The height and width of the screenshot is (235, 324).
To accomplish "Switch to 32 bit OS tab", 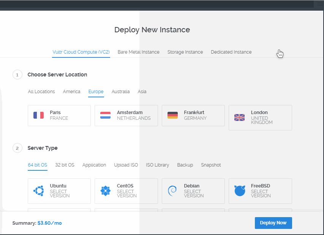I will pos(65,165).
